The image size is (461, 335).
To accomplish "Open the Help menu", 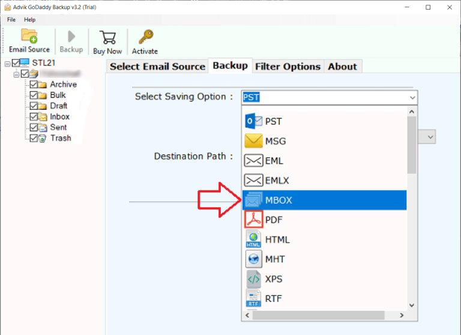I will pyautogui.click(x=29, y=20).
